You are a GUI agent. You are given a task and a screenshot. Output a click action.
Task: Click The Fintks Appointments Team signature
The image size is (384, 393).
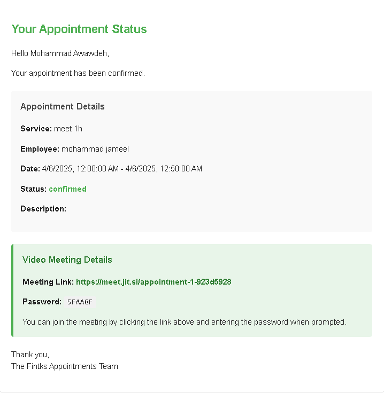[x=65, y=366]
